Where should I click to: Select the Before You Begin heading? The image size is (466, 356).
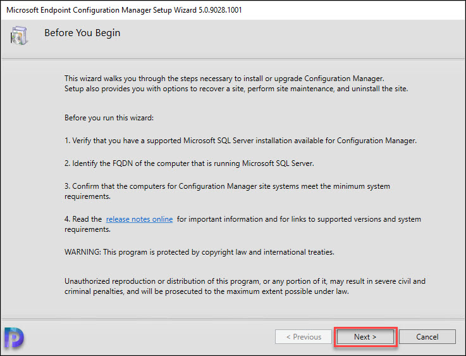[82, 33]
